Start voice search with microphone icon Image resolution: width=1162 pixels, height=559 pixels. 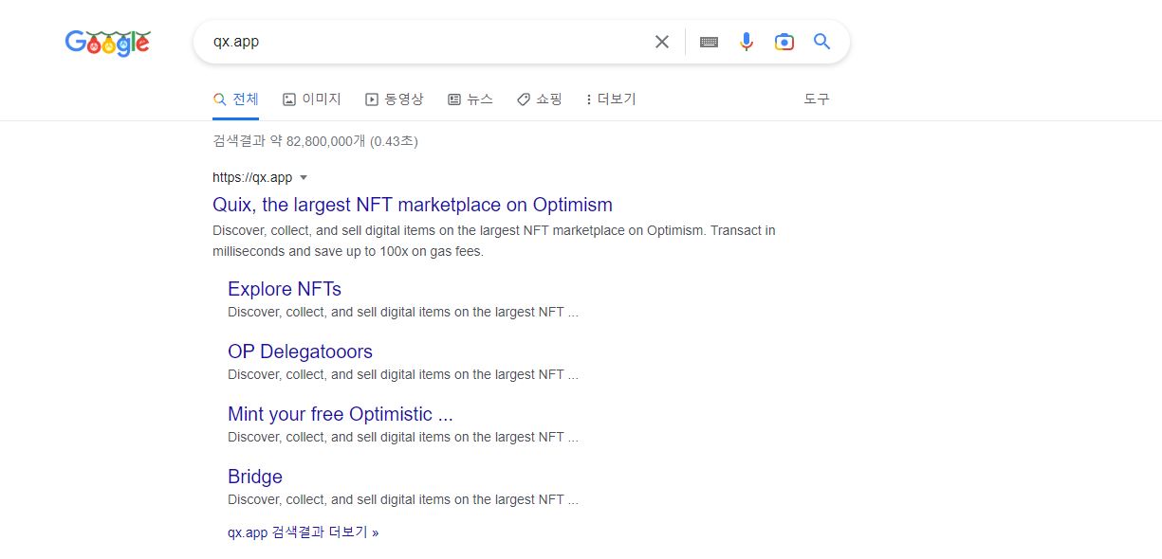[747, 42]
